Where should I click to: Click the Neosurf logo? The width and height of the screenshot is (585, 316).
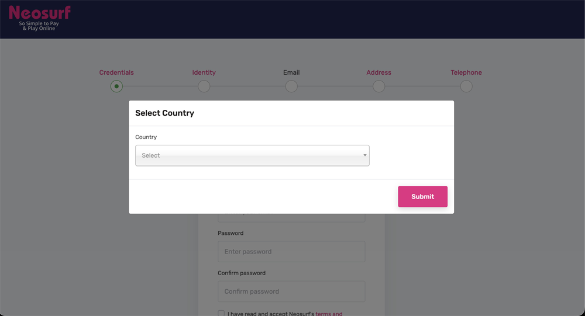(x=39, y=18)
